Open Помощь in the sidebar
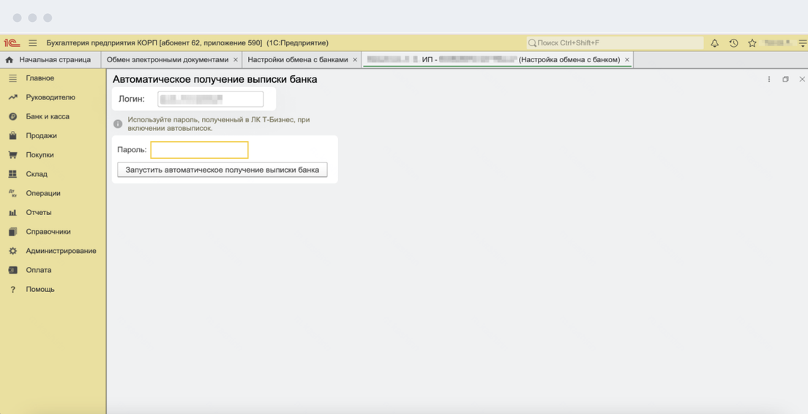This screenshot has width=808, height=414. point(40,289)
